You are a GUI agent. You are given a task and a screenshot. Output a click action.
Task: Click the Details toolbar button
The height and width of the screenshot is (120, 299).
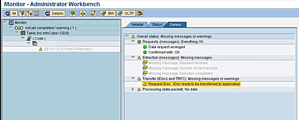tap(55, 14)
